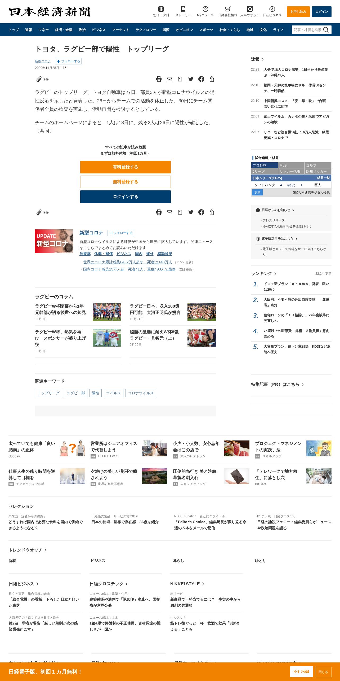Click the 日本経済新聞 logo
The height and width of the screenshot is (681, 340).
50,12
